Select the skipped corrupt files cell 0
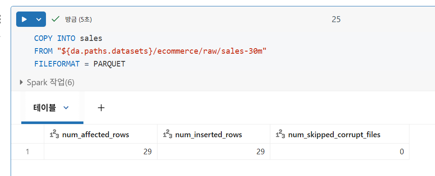 click(401, 152)
